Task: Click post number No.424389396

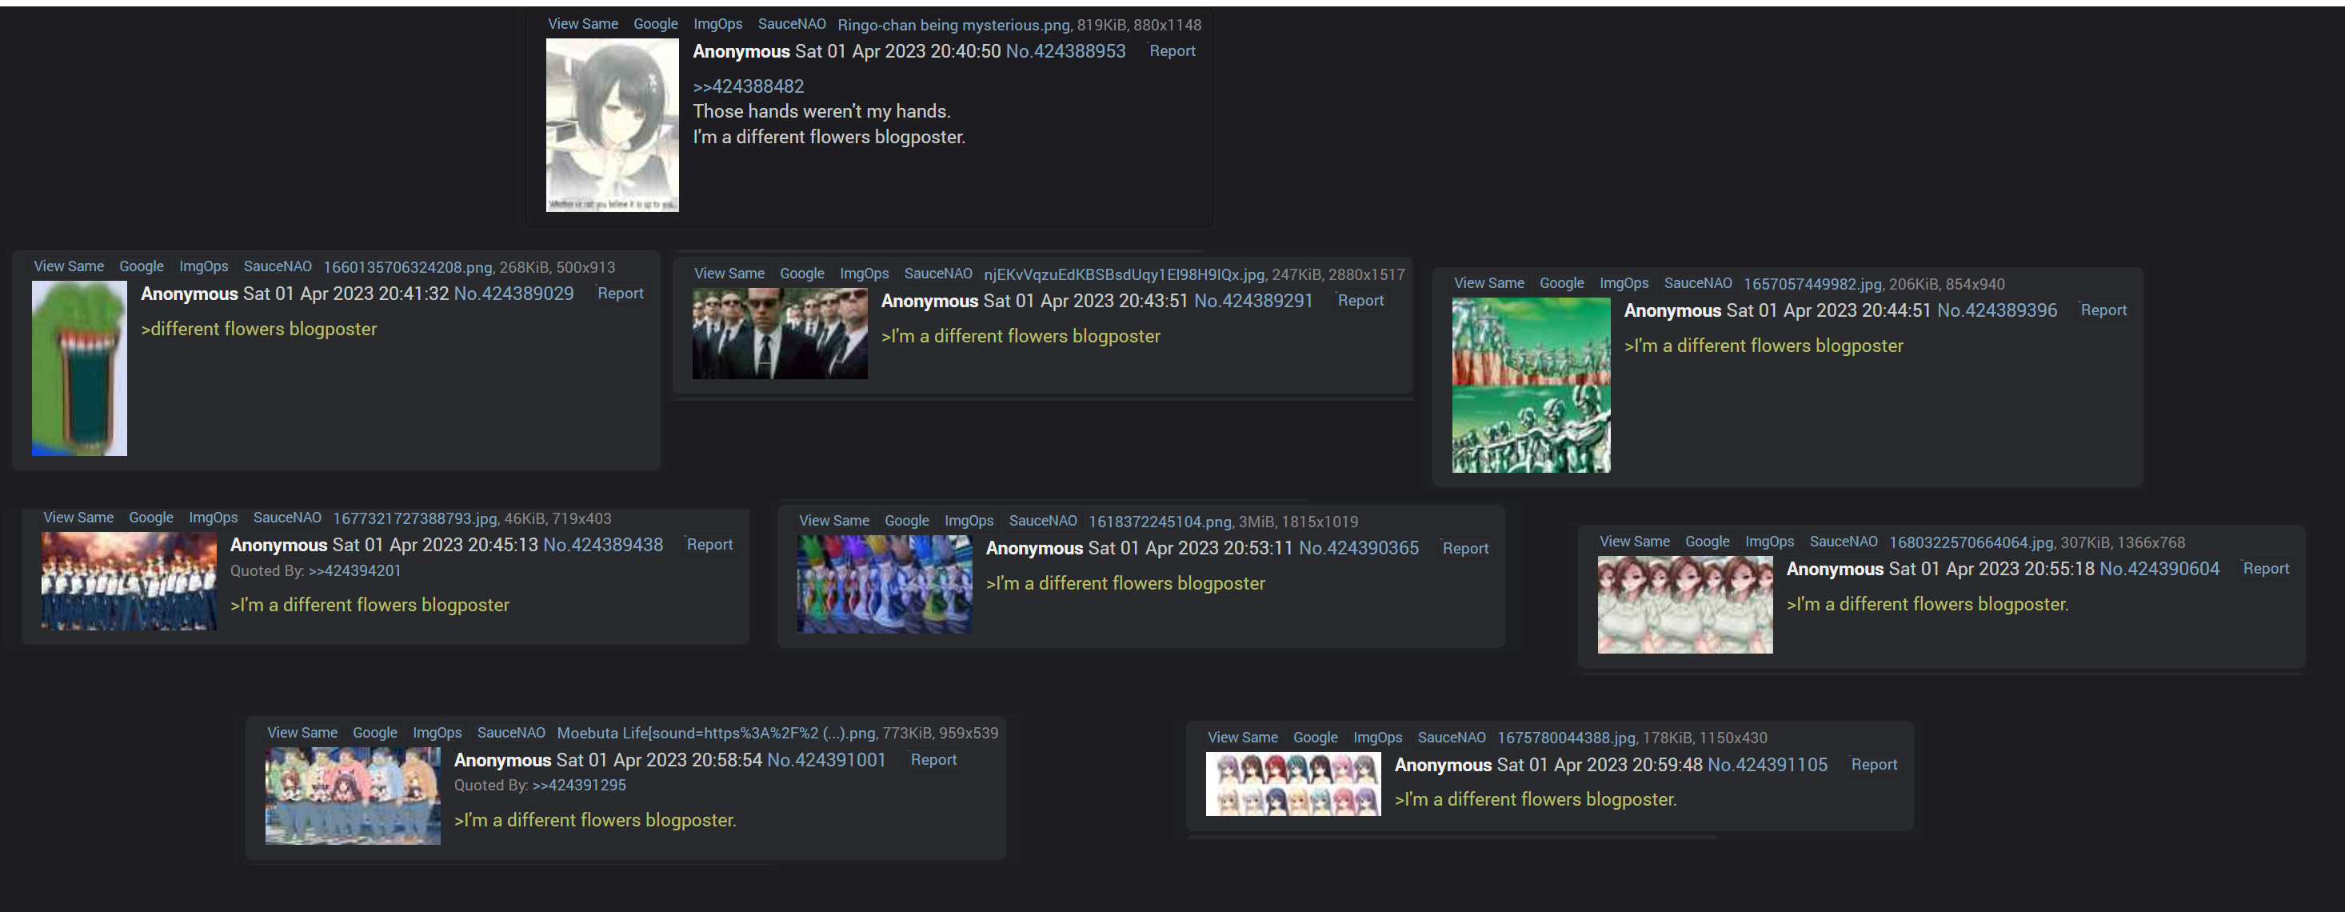Action: [1996, 310]
